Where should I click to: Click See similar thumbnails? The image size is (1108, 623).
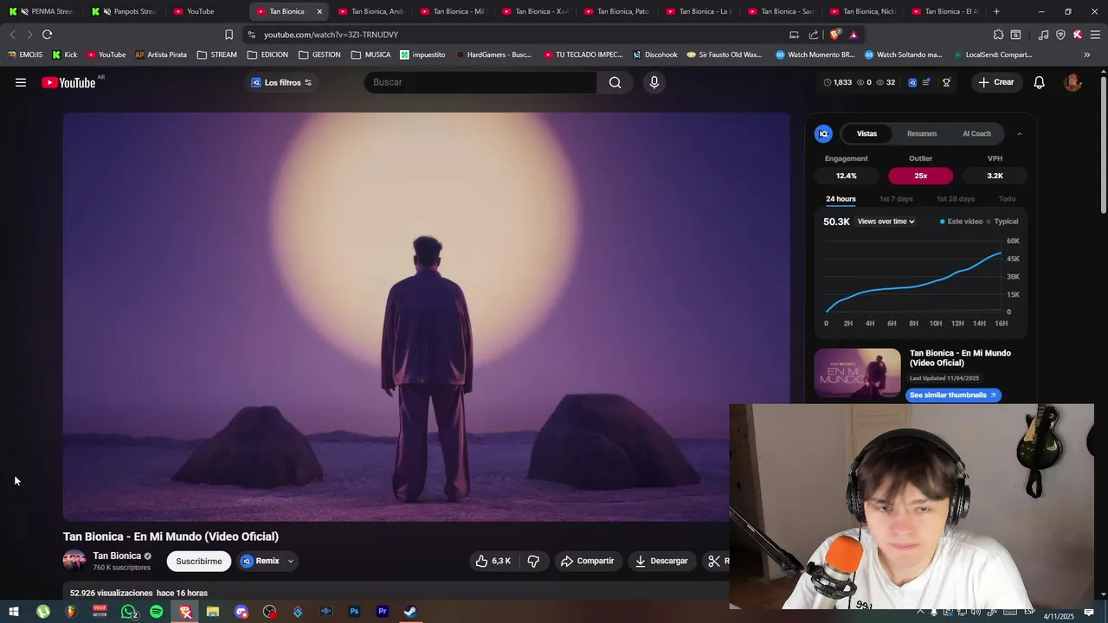(953, 395)
